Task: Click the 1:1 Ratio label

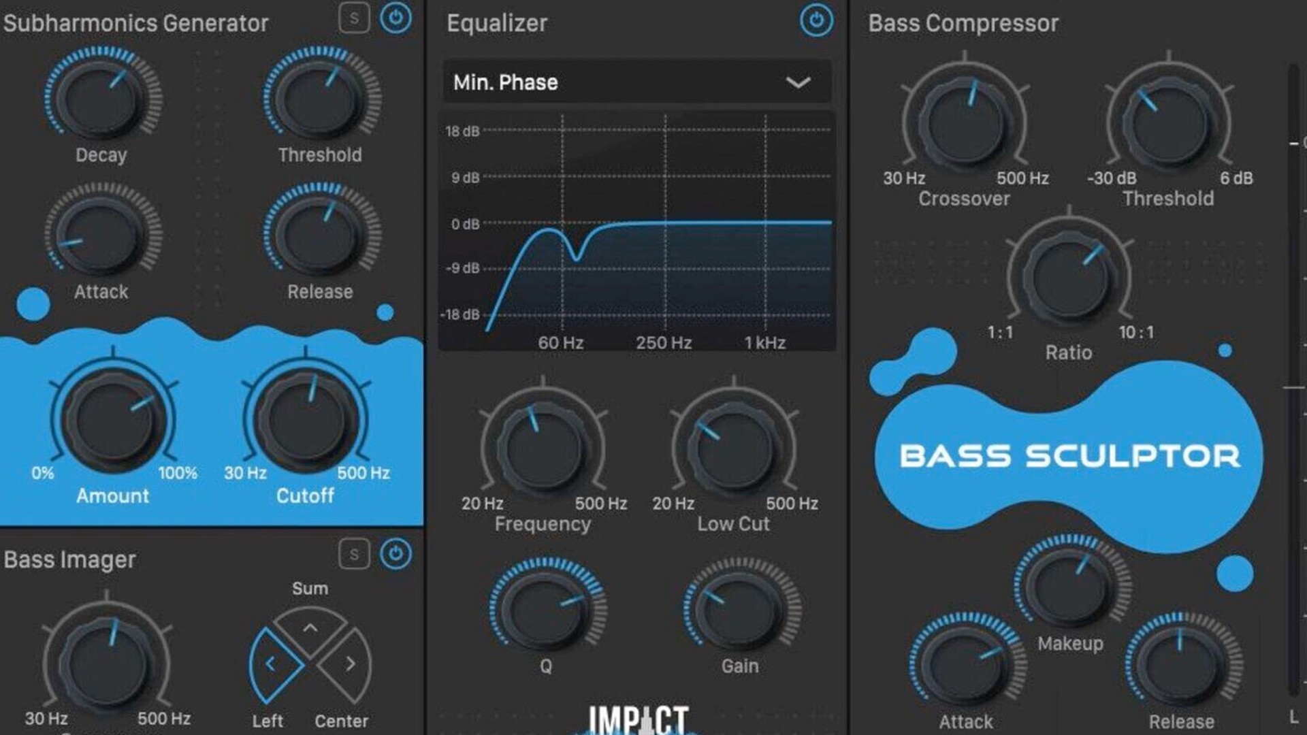Action: (1000, 332)
